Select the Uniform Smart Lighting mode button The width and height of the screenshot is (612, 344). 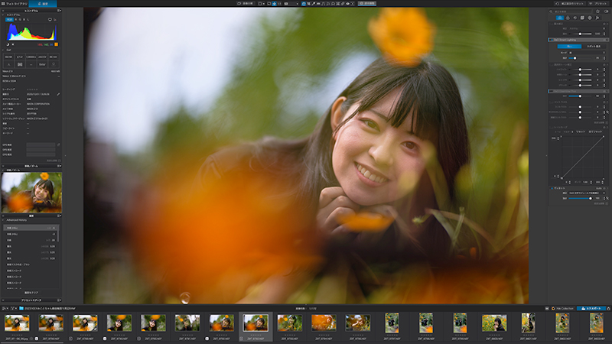(x=569, y=47)
